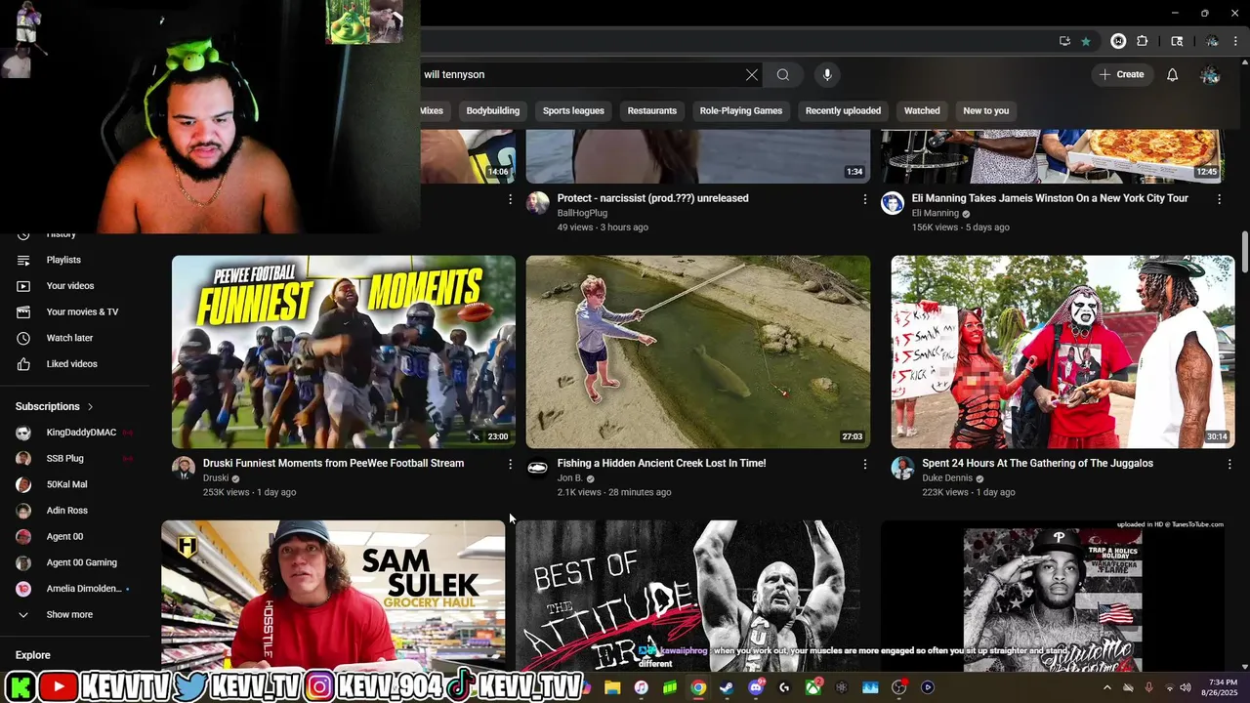Viewport: 1250px width, 703px height.
Task: Open the Juggalos gathering video thumbnail
Action: pos(1062,351)
